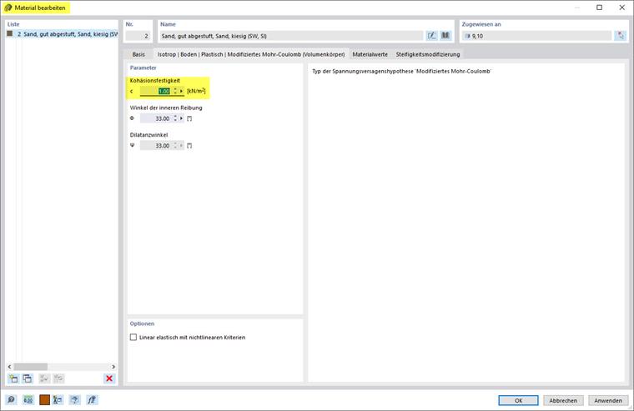Screen dimensions: 634x411
Task: Click the Nr. field showing 2
Action: pos(138,36)
